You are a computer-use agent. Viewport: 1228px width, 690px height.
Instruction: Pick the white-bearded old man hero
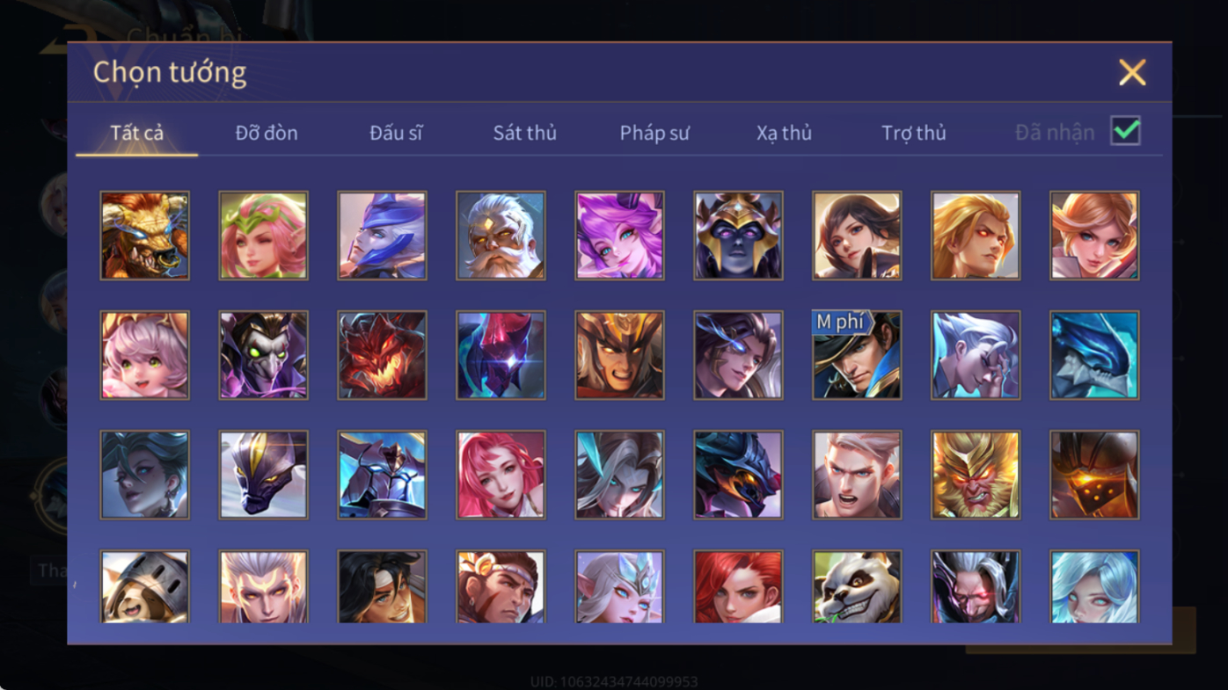tap(501, 236)
